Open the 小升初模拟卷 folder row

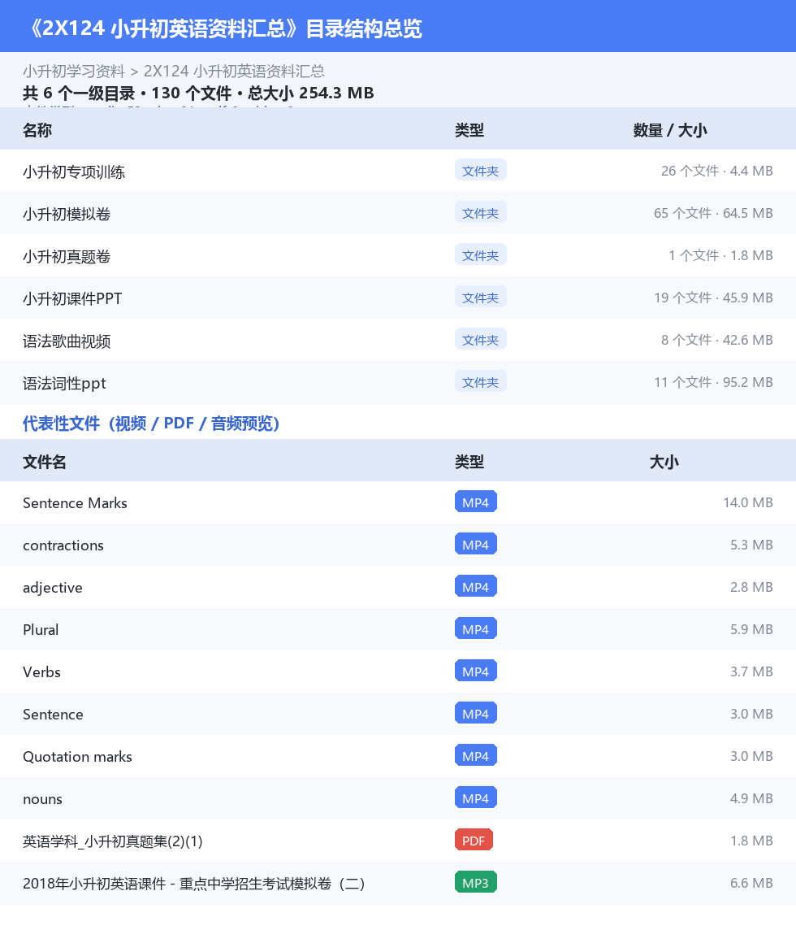[398, 214]
